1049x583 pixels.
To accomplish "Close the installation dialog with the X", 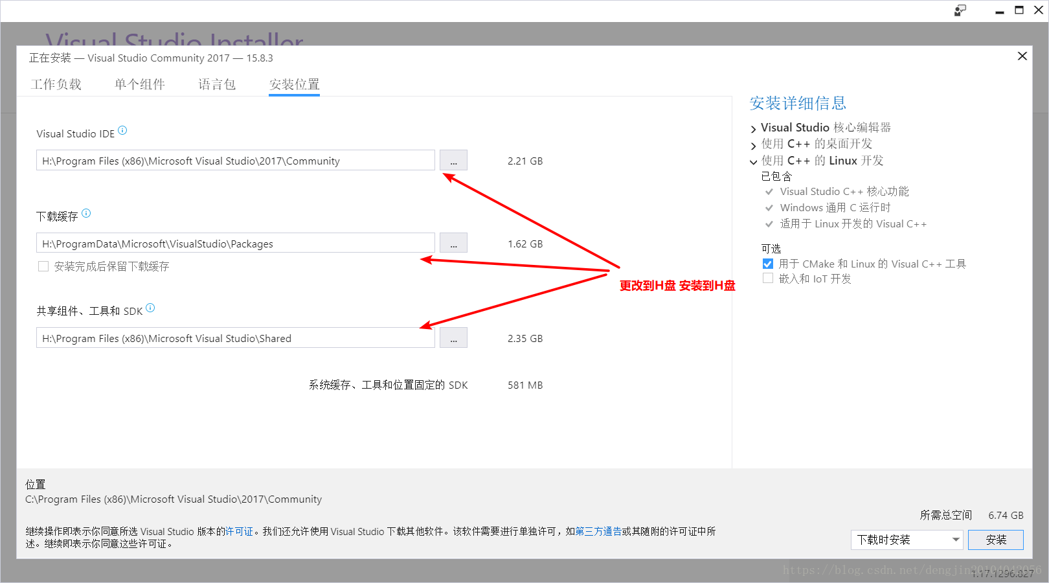I will [x=1022, y=56].
